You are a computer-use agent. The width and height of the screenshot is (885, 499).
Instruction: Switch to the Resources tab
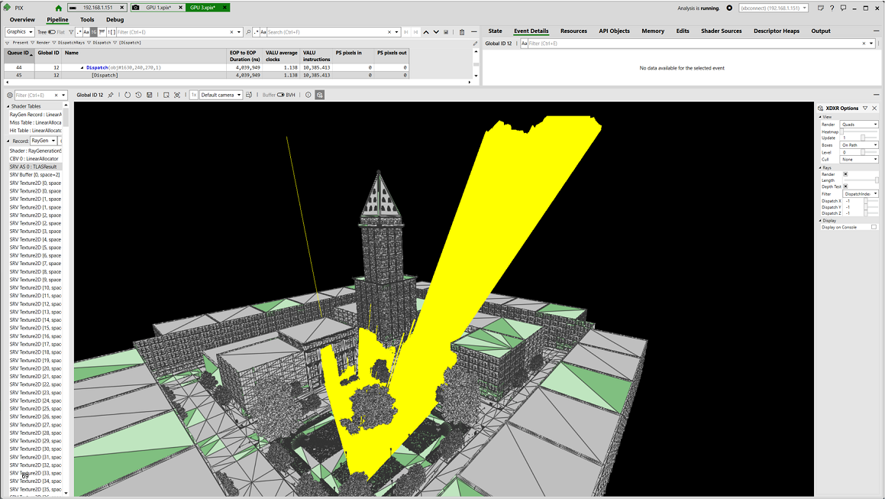click(x=573, y=31)
